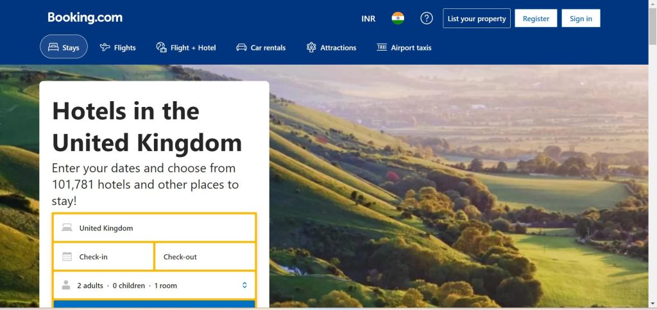This screenshot has width=657, height=310.
Task: Click the person icon in guests field
Action: click(x=66, y=285)
